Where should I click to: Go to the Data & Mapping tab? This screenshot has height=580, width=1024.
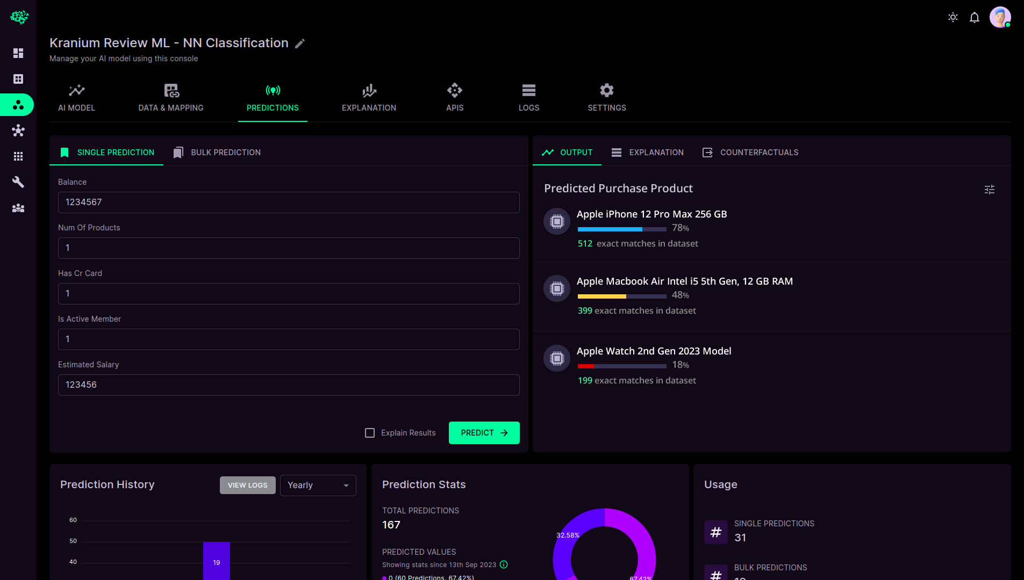[171, 98]
